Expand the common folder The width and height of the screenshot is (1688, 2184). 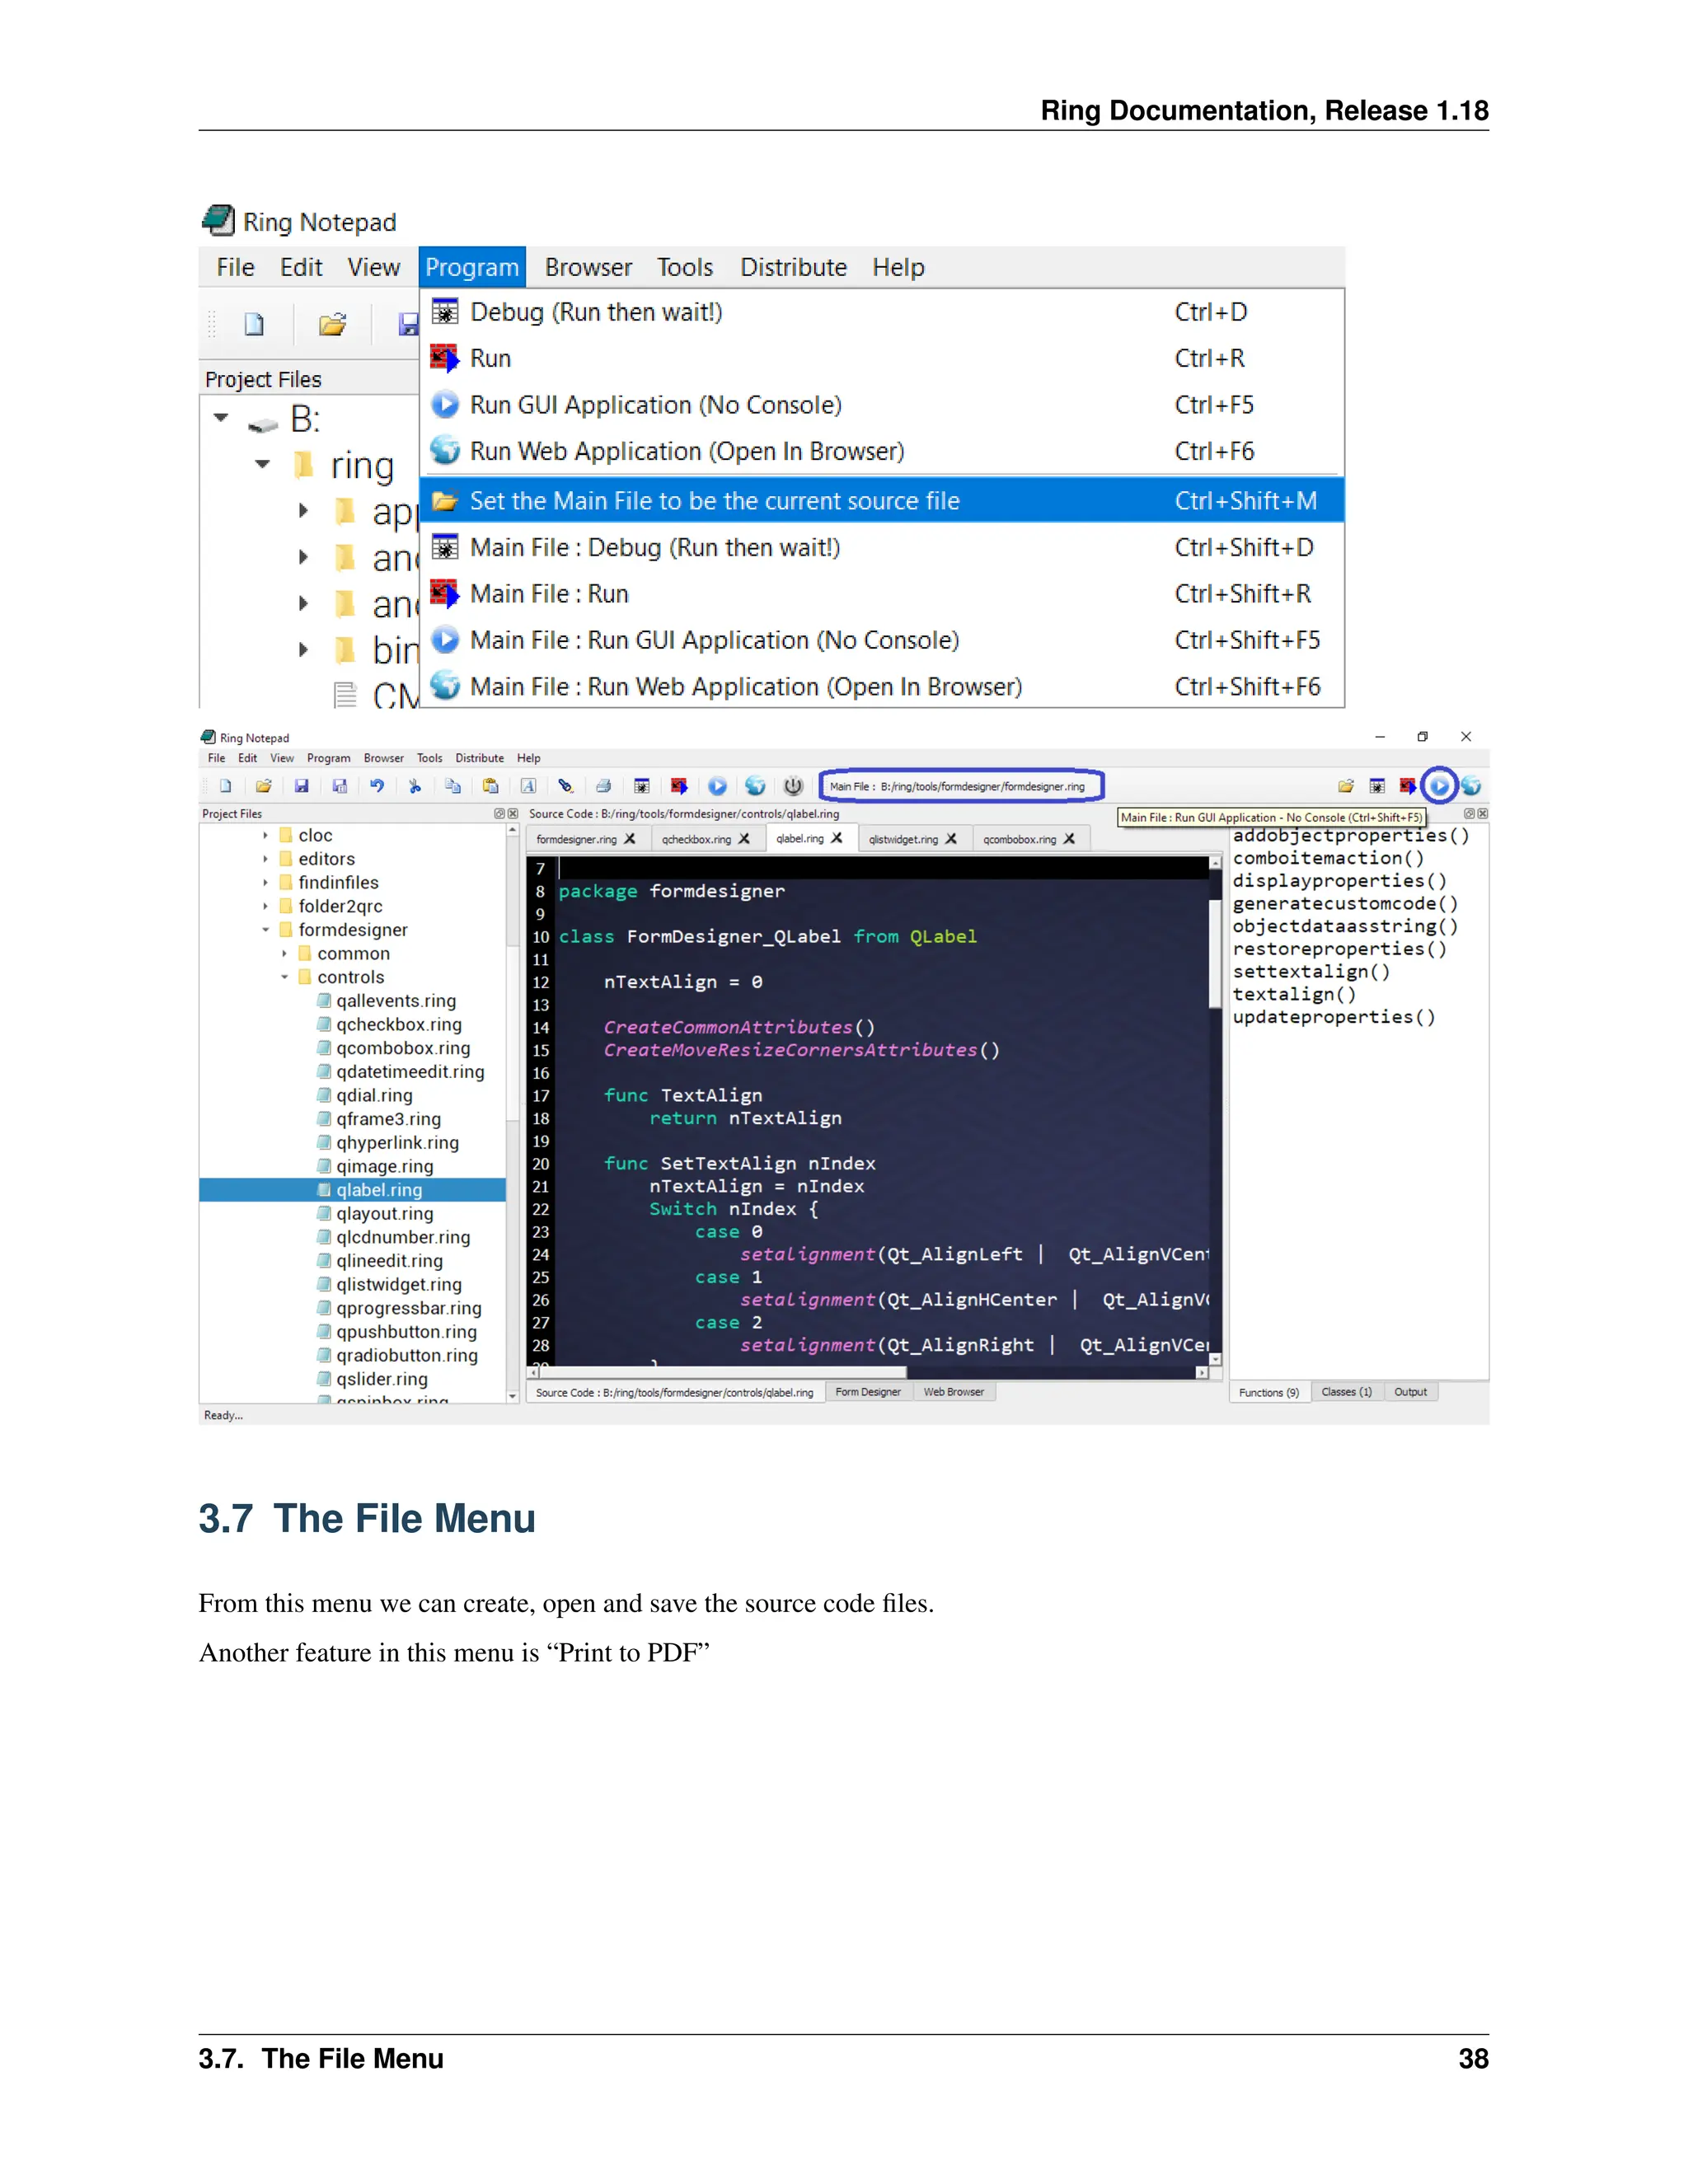(x=284, y=954)
